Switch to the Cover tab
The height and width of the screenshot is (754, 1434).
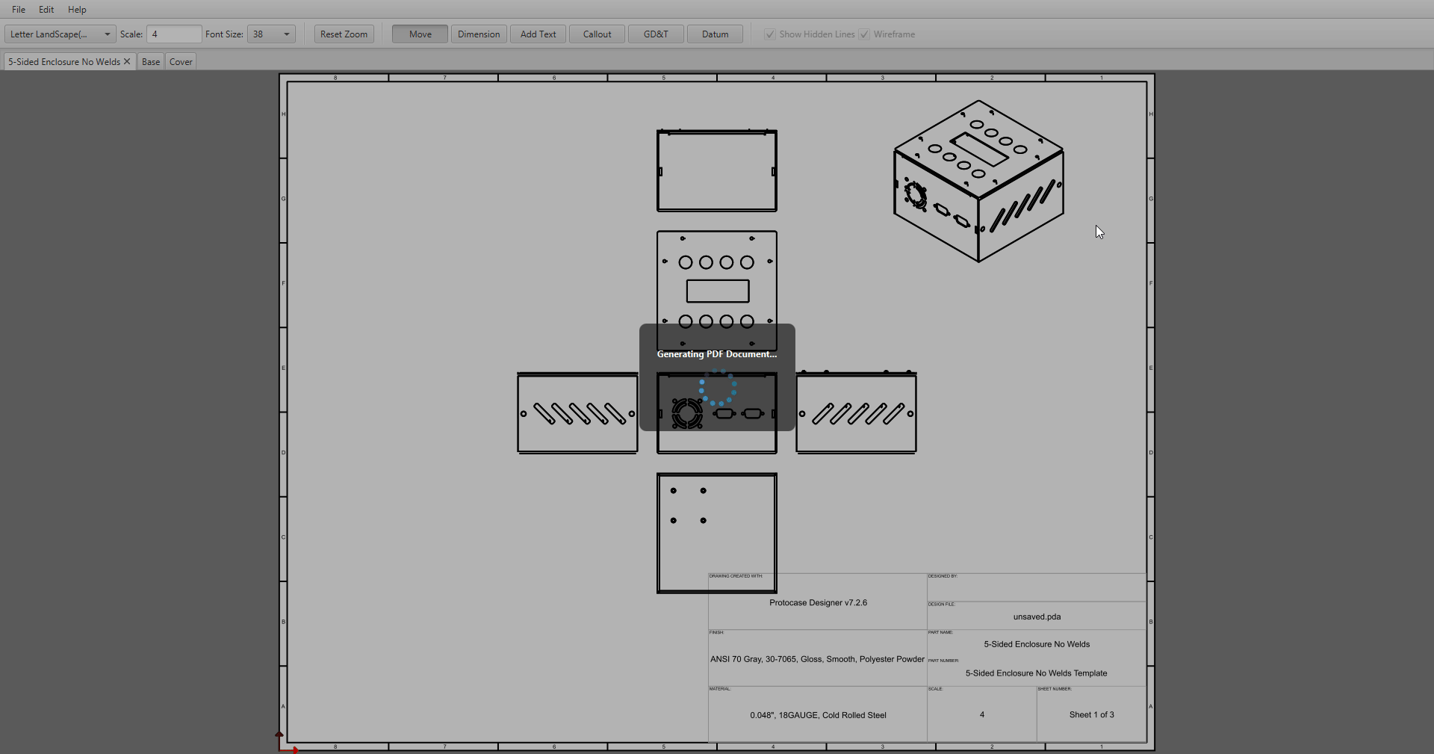coord(181,61)
